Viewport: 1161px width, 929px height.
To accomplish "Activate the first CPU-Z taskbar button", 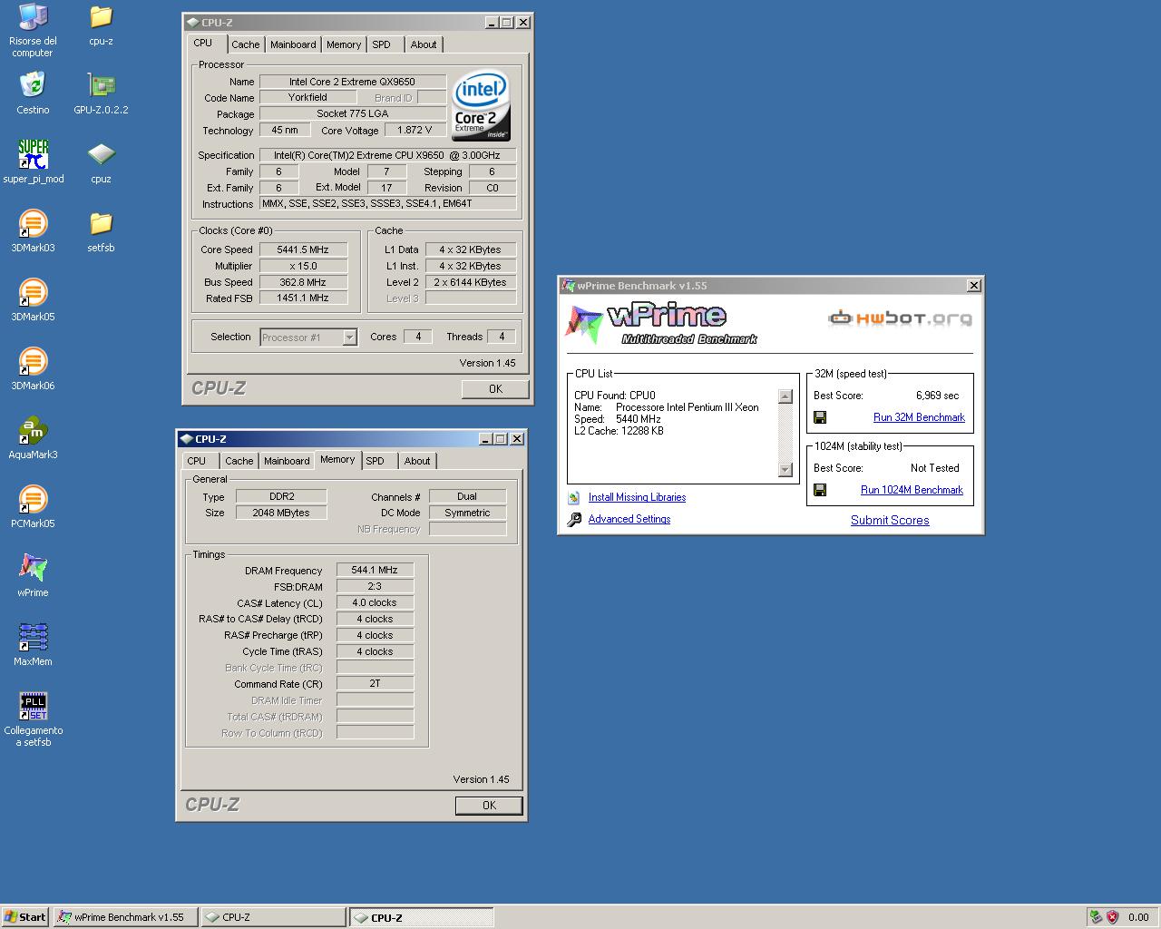I will (x=273, y=917).
